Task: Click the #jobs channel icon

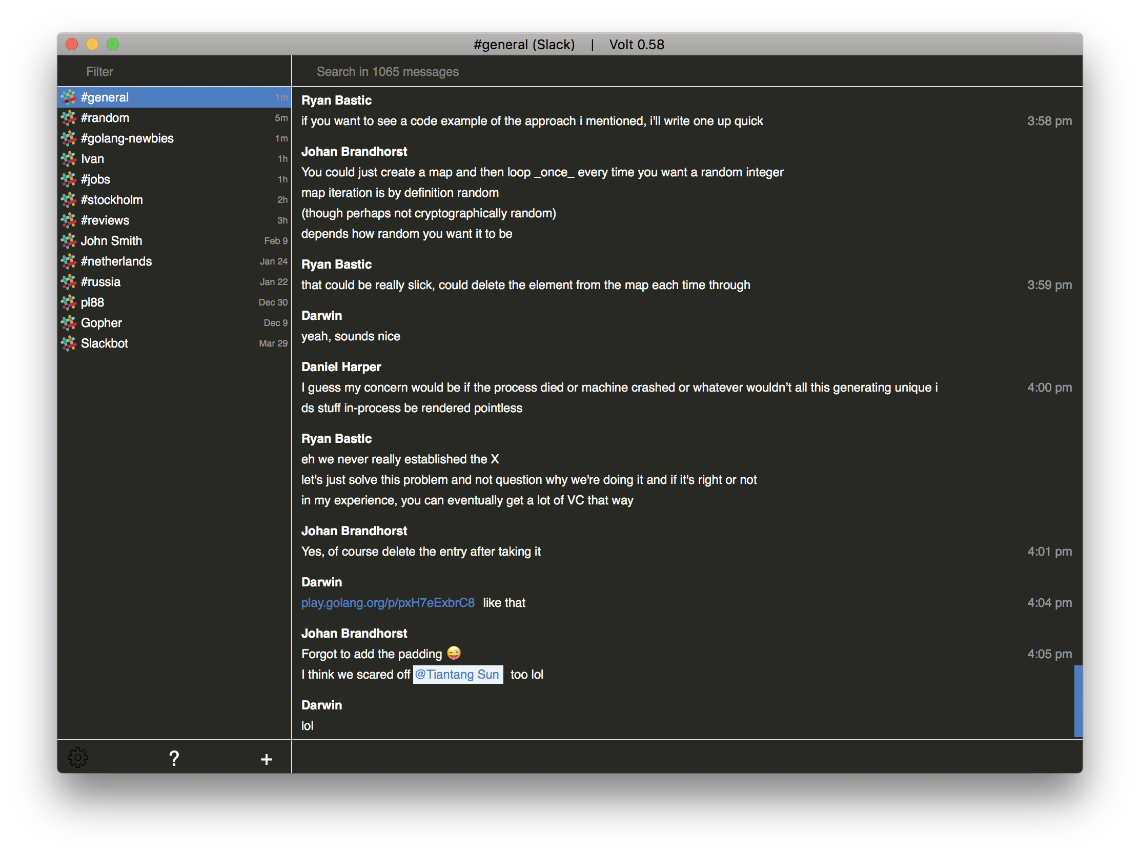Action: point(71,178)
